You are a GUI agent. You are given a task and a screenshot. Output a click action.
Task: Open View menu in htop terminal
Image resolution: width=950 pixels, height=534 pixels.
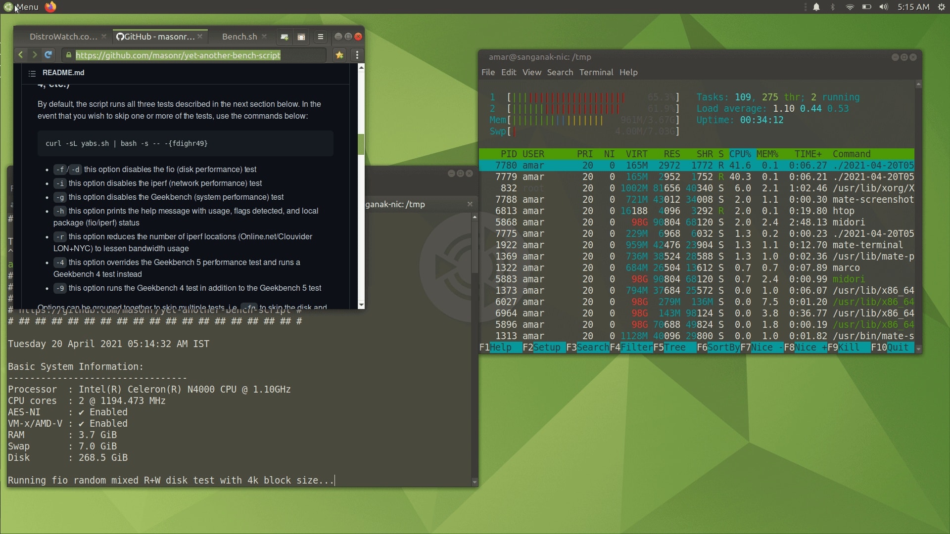pyautogui.click(x=532, y=72)
